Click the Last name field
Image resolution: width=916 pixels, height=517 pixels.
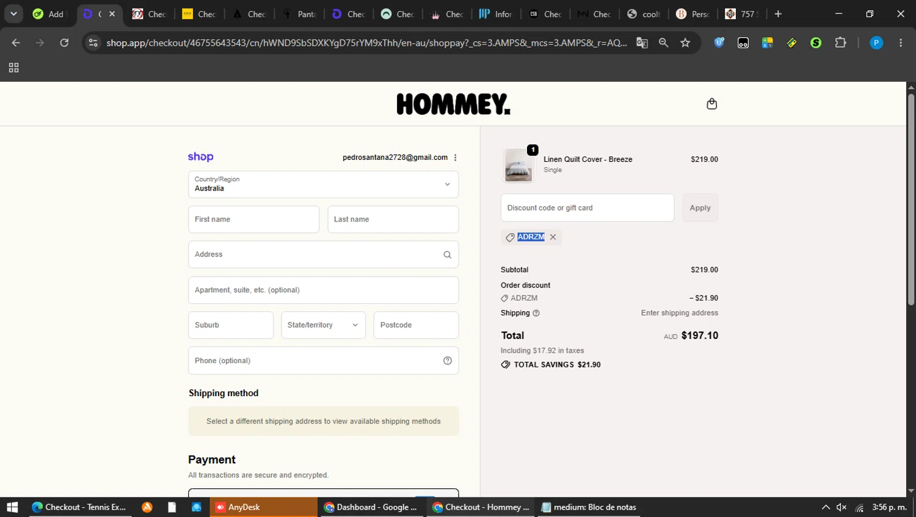(x=393, y=220)
